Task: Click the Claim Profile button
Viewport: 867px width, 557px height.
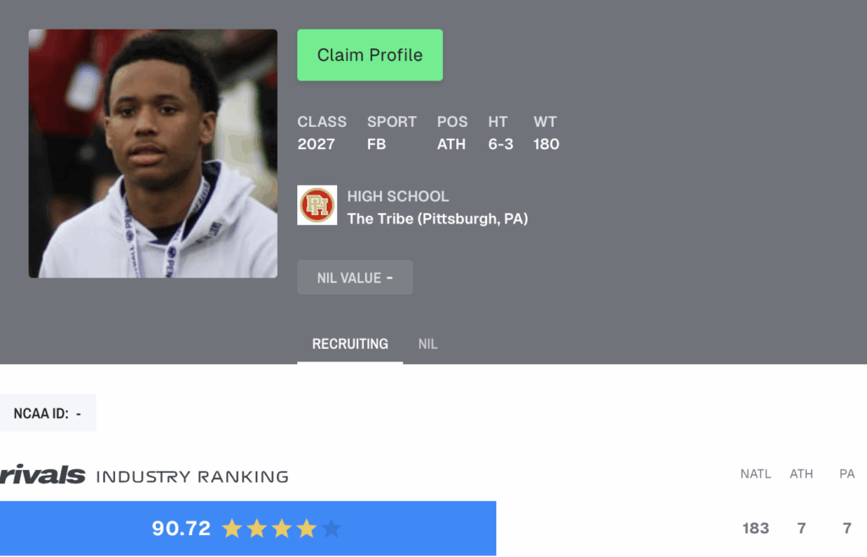Action: click(x=370, y=55)
